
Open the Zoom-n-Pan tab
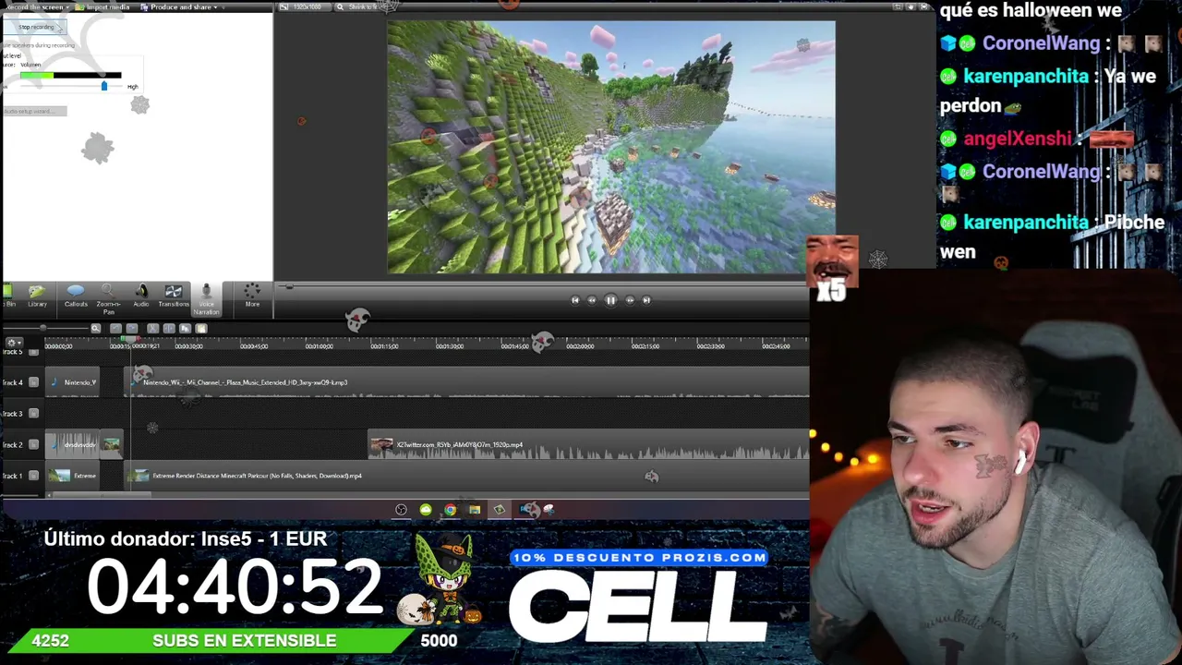point(108,299)
